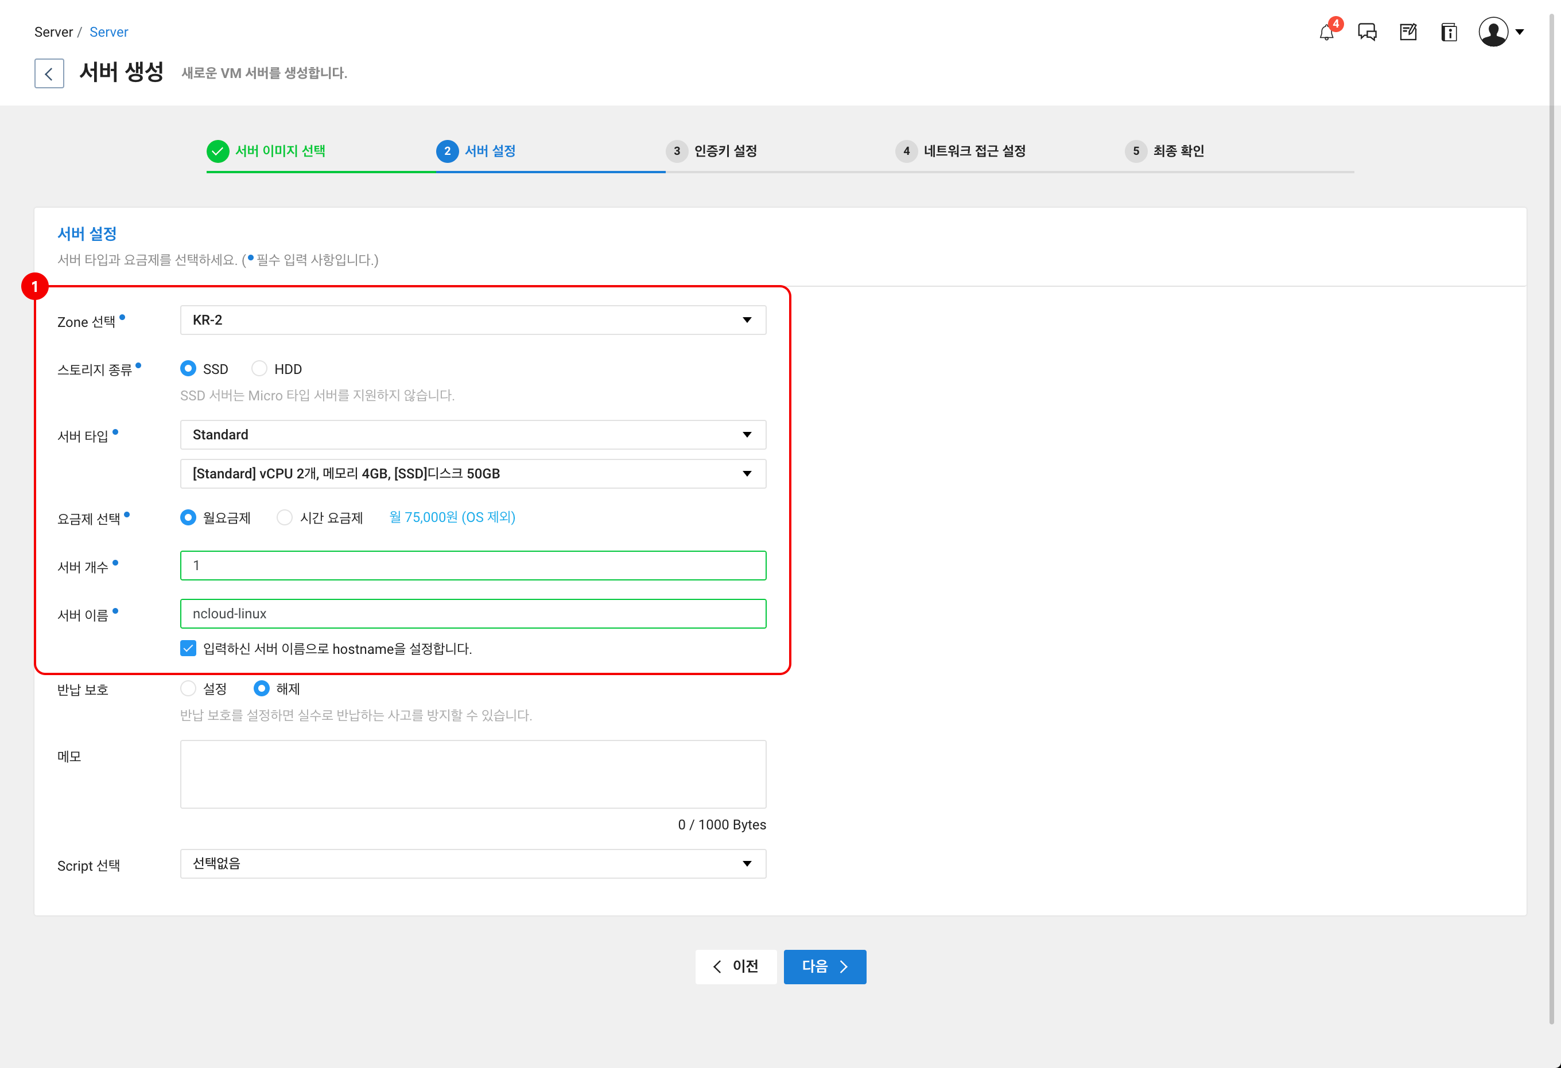Viewport: 1561px width, 1068px height.
Task: Enable 반납 보호 with 설정 radio
Action: (x=188, y=689)
